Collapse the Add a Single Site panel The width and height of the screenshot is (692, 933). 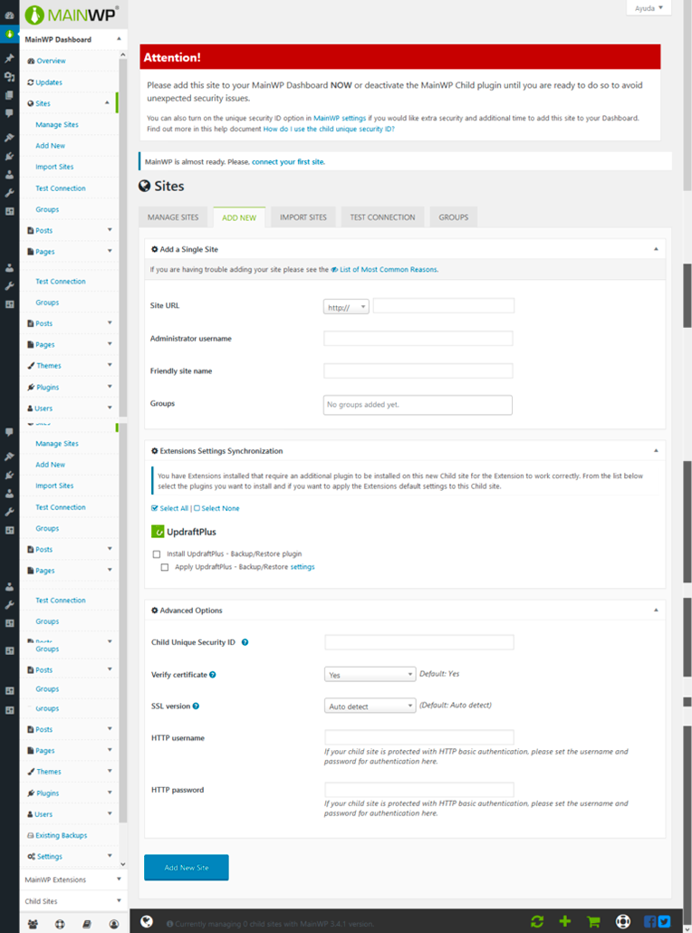[656, 249]
